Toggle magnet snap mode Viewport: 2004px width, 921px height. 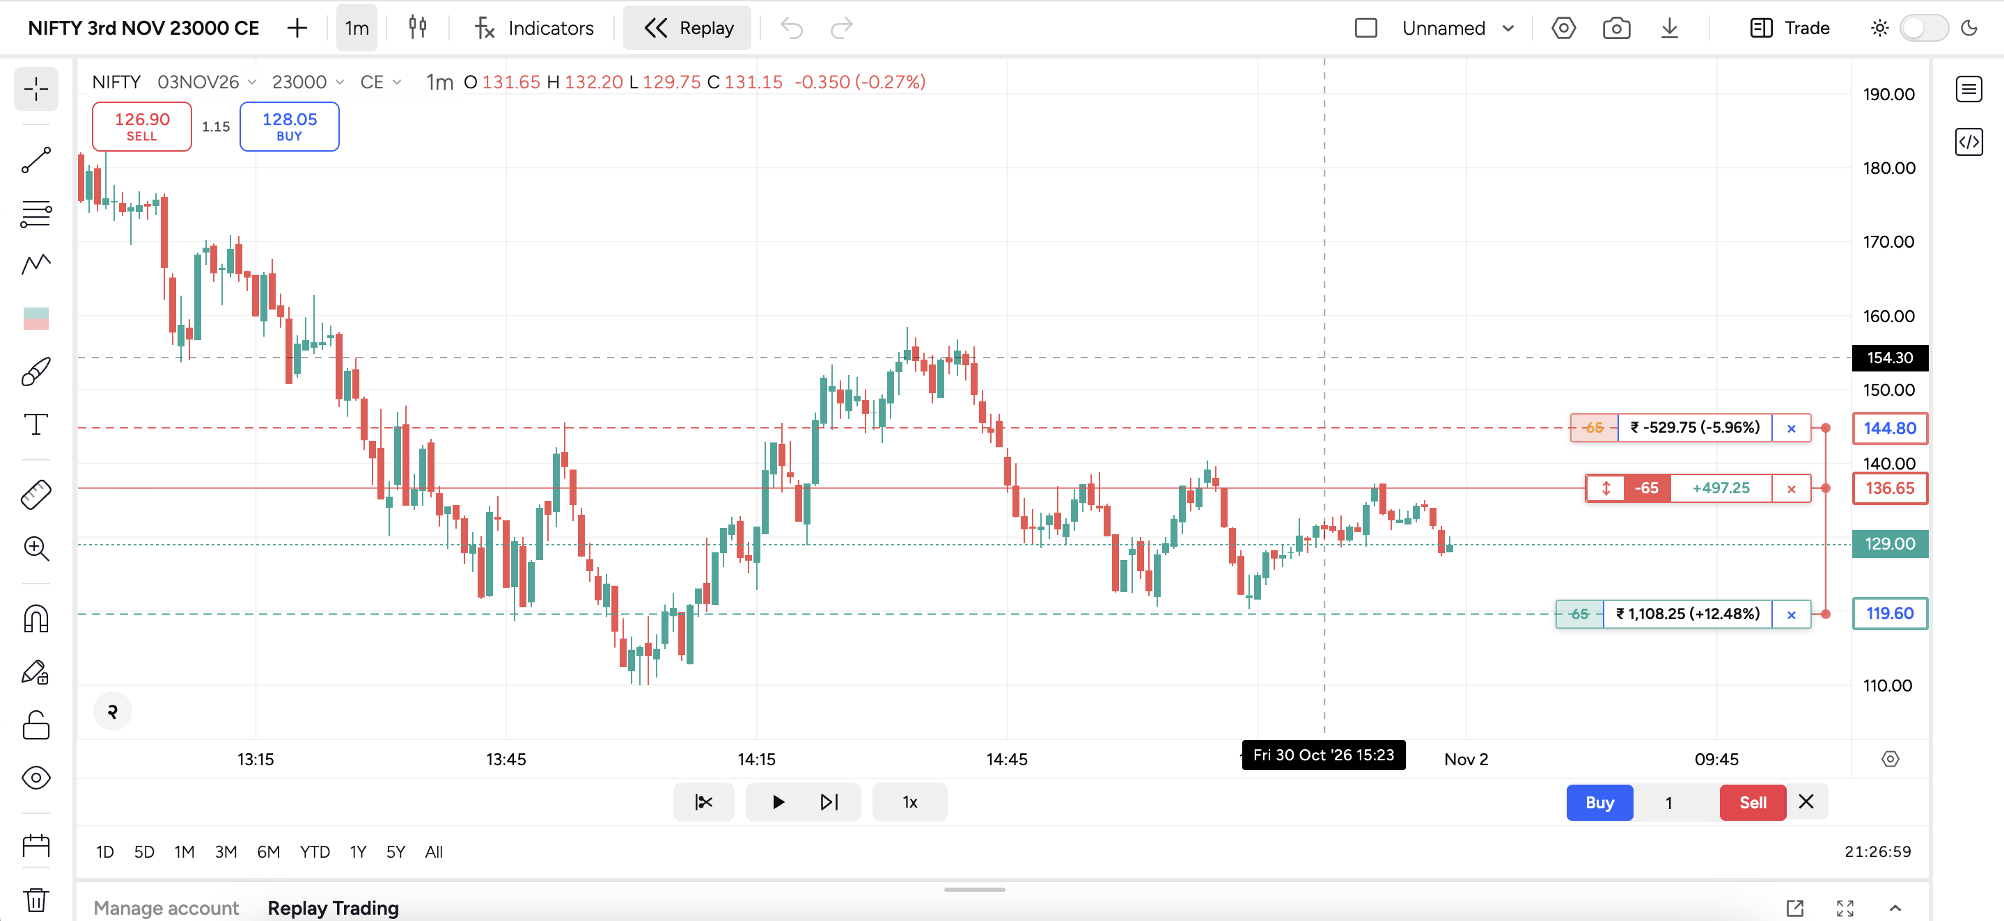(36, 618)
